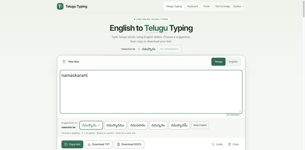This screenshot has height=150, width=305.
Task: Open the Telugu Typing nav tab
Action: click(174, 6)
